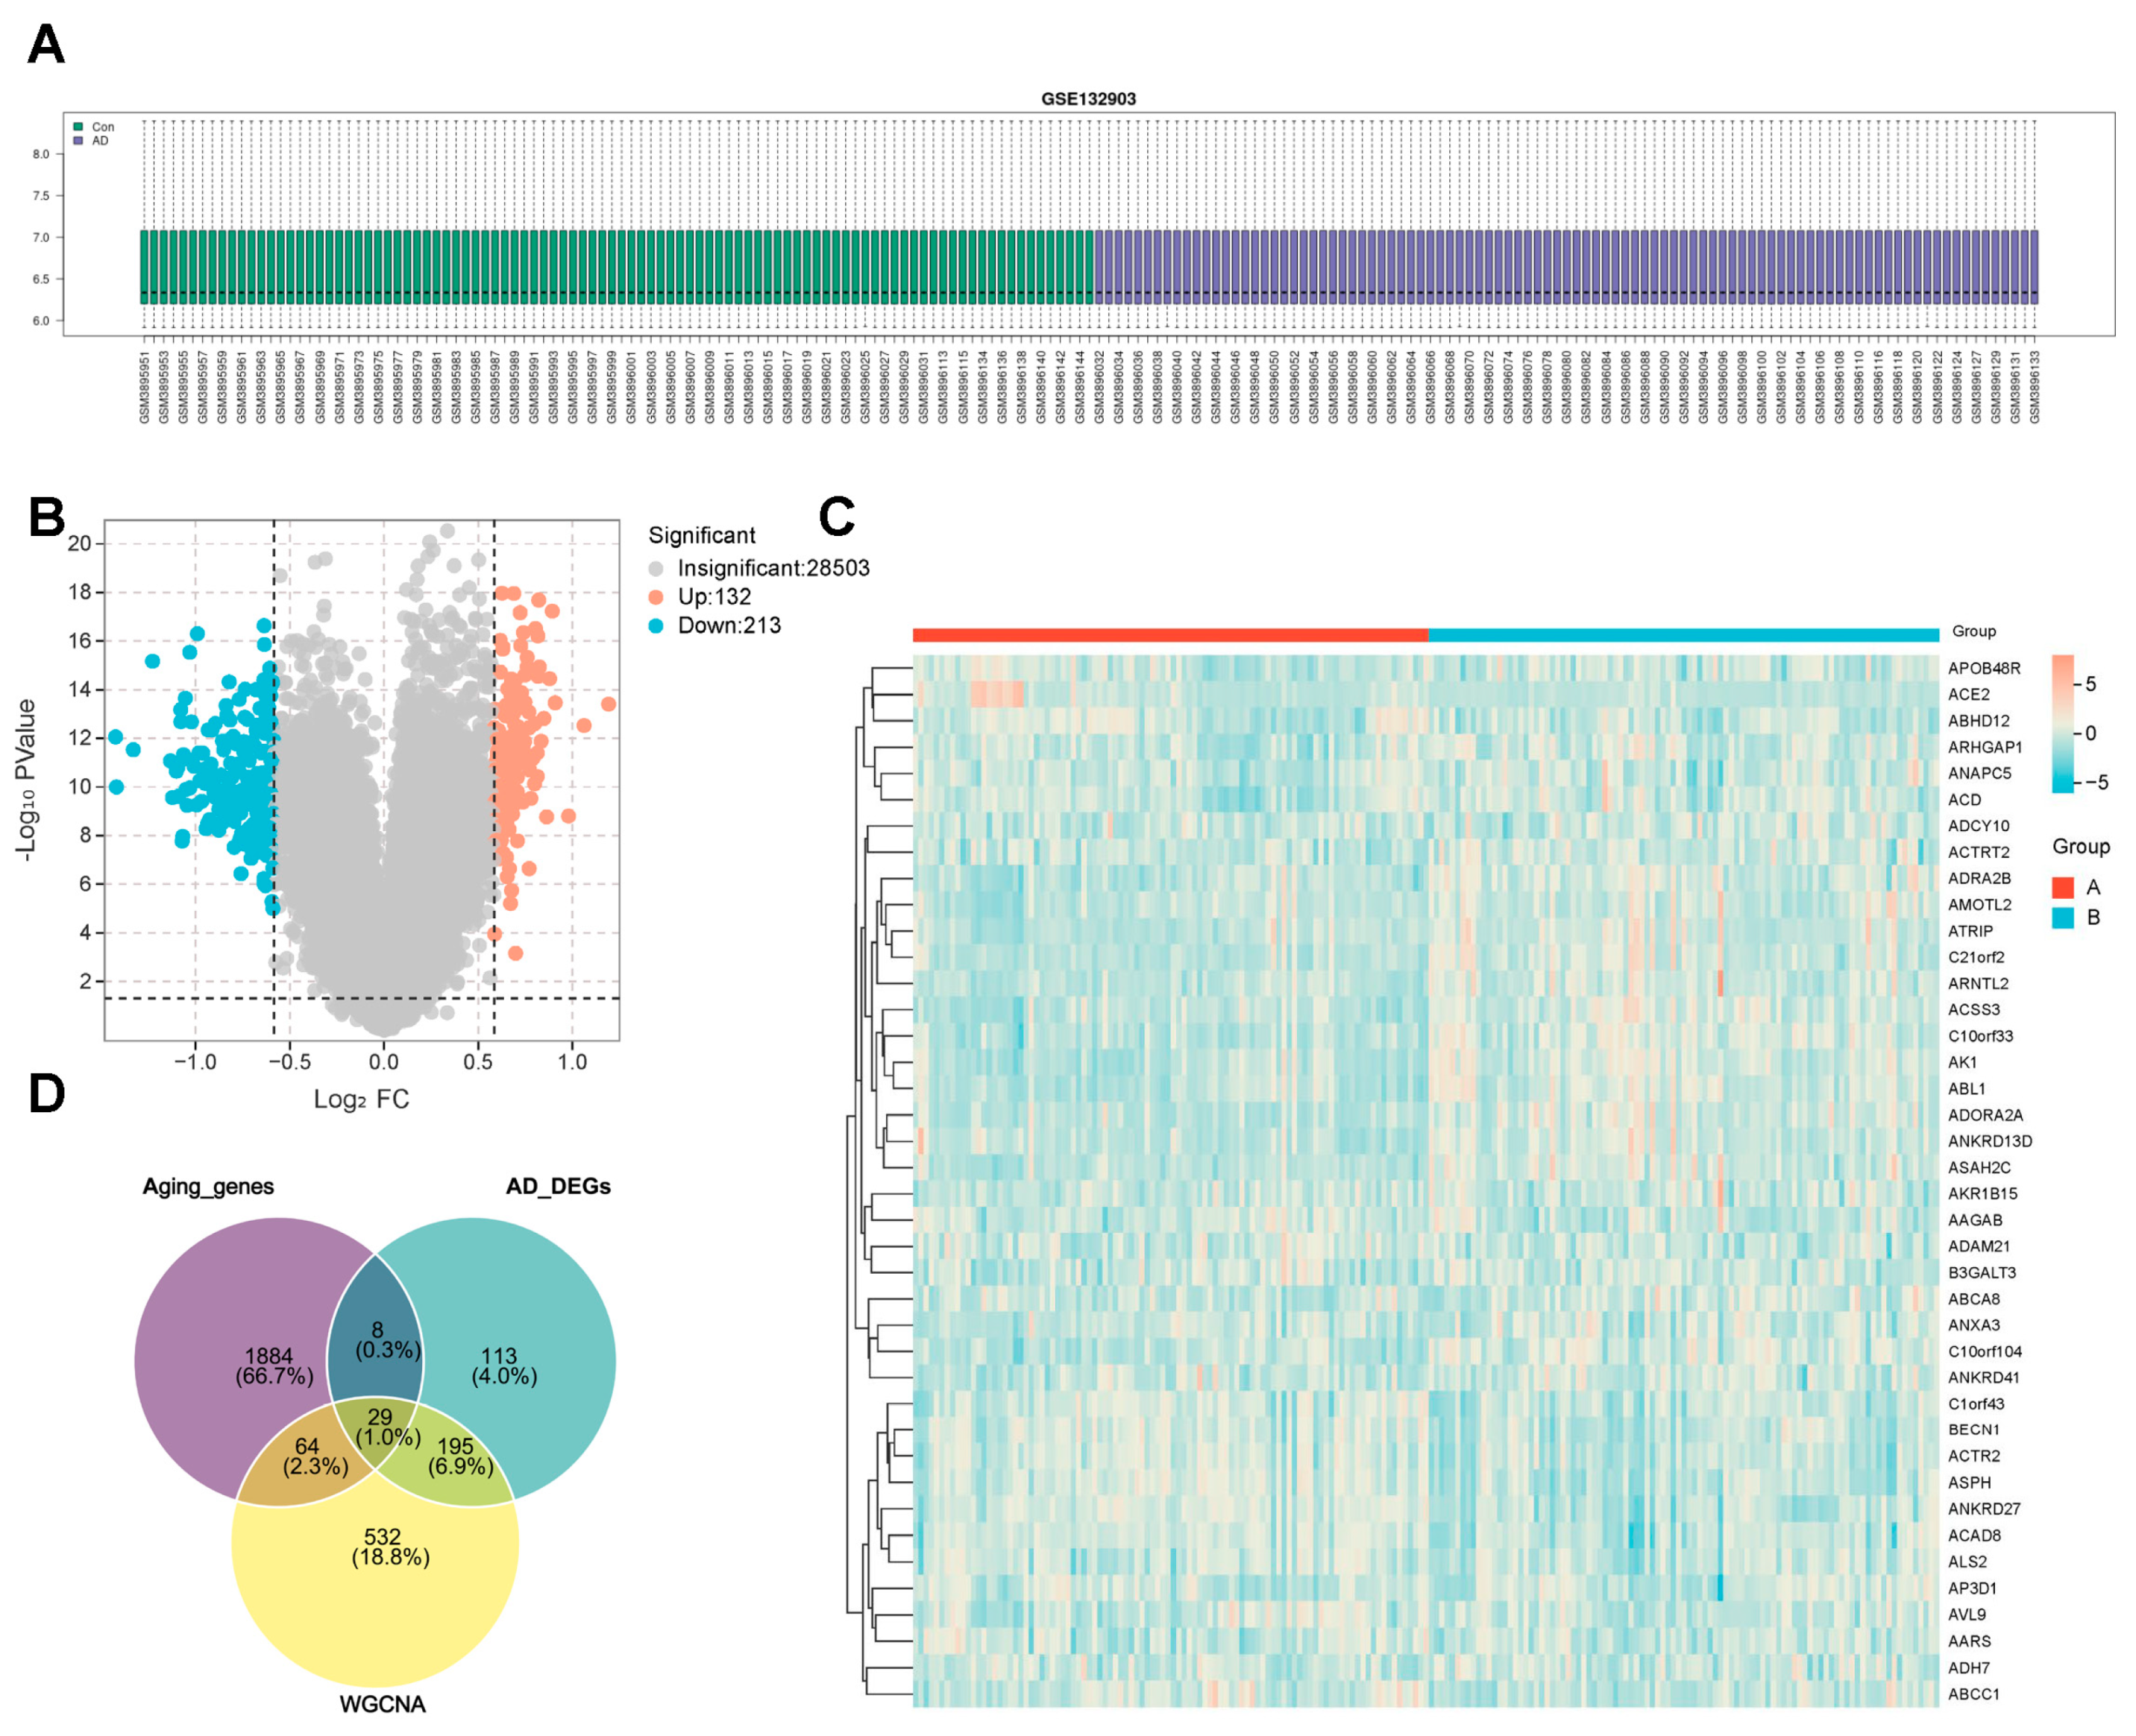Click the green Con legend square

pos(78,127)
